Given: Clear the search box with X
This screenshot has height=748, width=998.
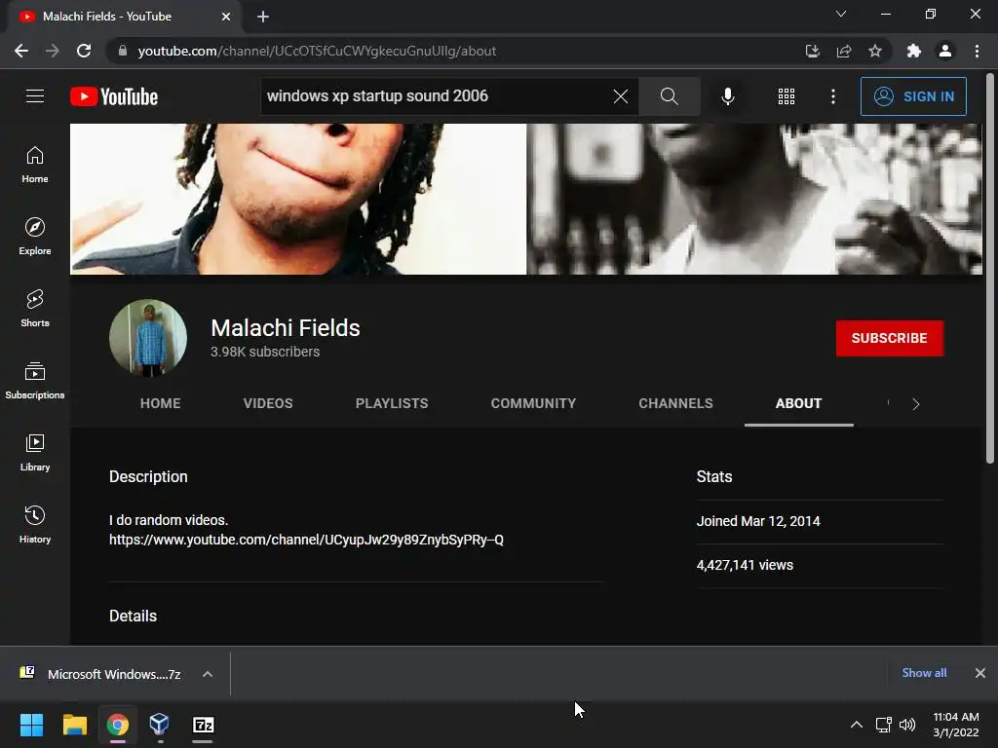Looking at the screenshot, I should click(x=621, y=96).
